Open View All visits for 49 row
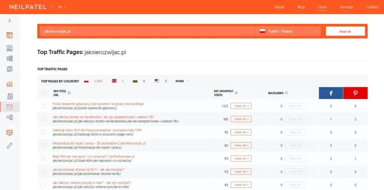384x190 pixels. [x=241, y=185]
